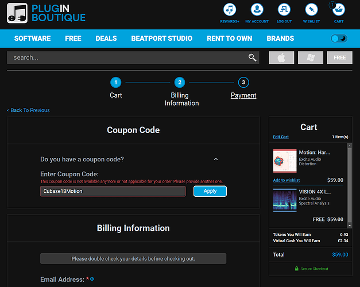Go to step 3 Payment
This screenshot has height=287, width=360.
243,83
